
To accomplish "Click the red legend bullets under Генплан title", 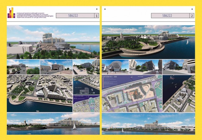I will point(103,83).
